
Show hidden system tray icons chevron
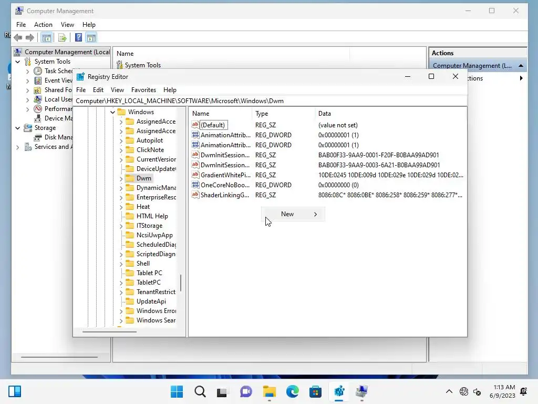coord(449,391)
